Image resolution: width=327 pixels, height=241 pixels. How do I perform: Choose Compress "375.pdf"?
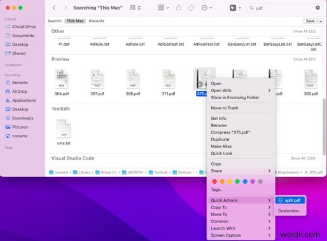[240, 132]
